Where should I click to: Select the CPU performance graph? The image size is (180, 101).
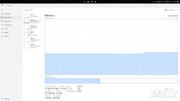pos(27,16)
